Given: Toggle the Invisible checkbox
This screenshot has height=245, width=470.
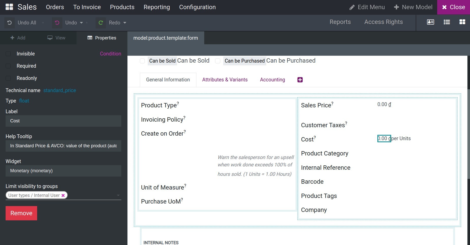Looking at the screenshot, I should click(8, 54).
